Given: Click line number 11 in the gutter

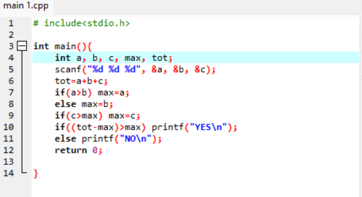Looking at the screenshot, I should click(x=9, y=139).
